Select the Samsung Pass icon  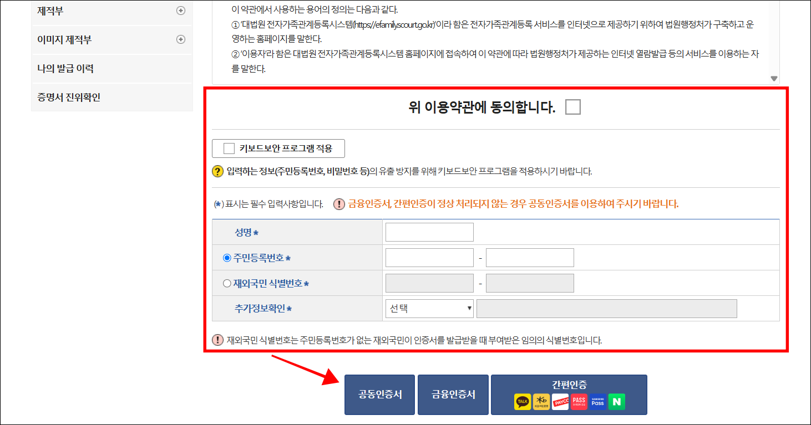click(x=598, y=401)
